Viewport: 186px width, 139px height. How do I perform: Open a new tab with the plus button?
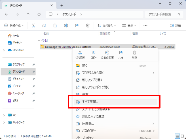coord(62,5)
